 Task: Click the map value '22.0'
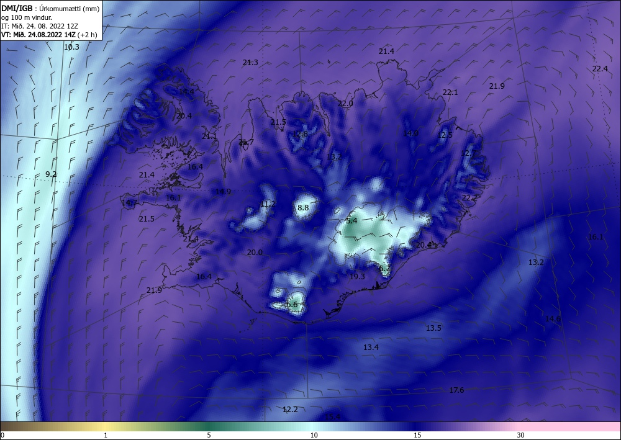point(345,104)
